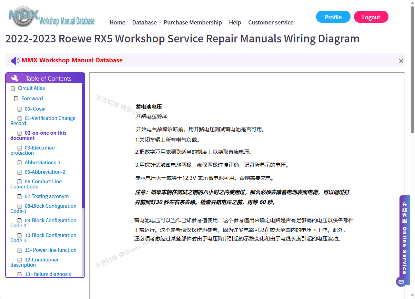415x299 pixels.
Task: Click the line mentioning 12.3V battery voltage
Action: pos(205,178)
